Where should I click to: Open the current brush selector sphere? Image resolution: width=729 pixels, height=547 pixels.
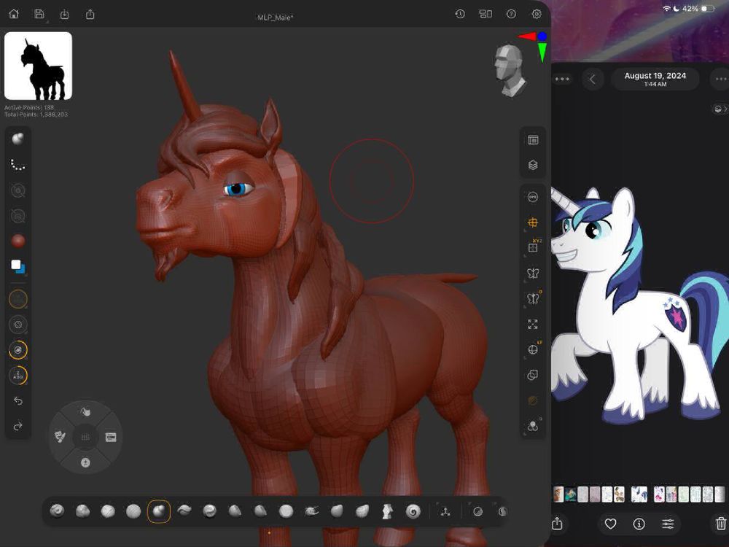(x=18, y=139)
